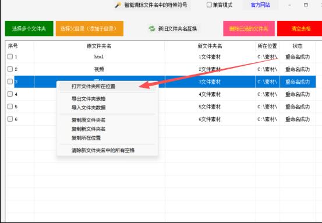The image size is (322, 223).
Task: Open the 官方网站 link
Action: (260, 5)
